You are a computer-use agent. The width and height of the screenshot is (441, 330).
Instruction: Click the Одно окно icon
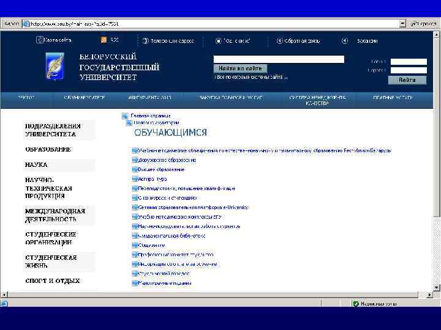click(218, 41)
